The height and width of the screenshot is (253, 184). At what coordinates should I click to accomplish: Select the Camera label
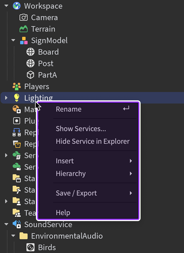44,18
